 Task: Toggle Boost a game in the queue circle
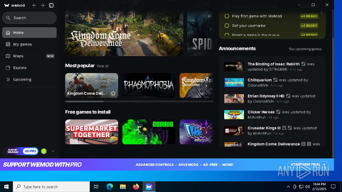tap(227, 35)
